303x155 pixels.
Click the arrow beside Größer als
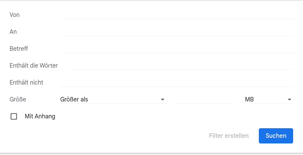pos(162,99)
